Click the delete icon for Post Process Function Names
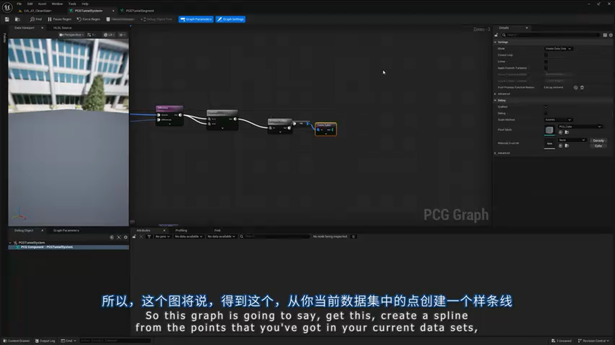This screenshot has width=615, height=345. [582, 87]
